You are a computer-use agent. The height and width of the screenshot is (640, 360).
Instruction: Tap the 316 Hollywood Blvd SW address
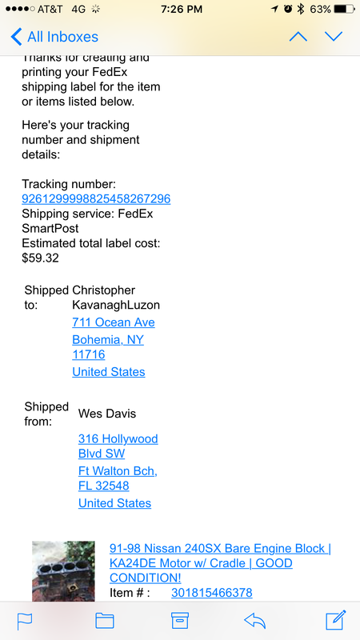point(118,446)
